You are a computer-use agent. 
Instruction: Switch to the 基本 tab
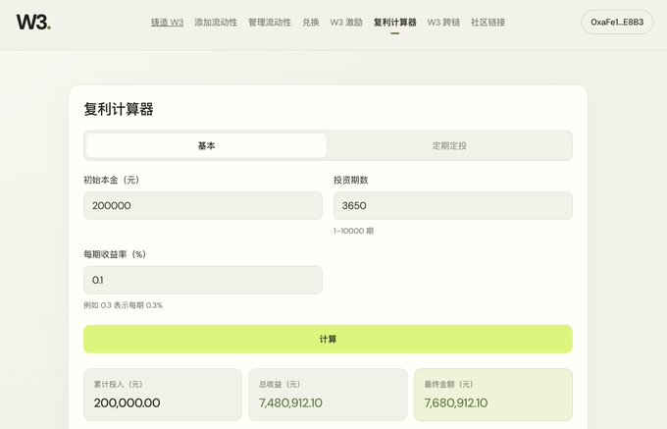pyautogui.click(x=206, y=145)
